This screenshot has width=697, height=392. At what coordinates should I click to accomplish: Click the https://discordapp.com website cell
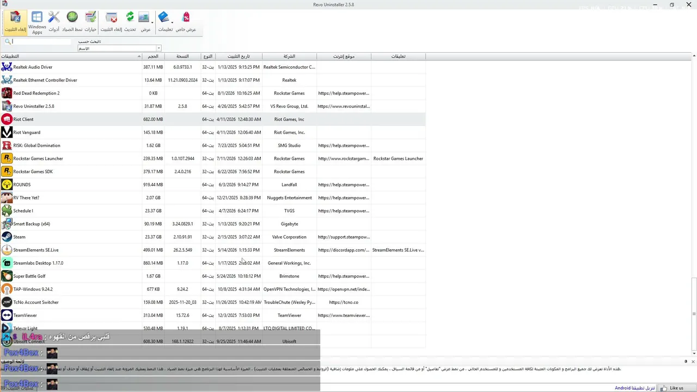click(344, 250)
